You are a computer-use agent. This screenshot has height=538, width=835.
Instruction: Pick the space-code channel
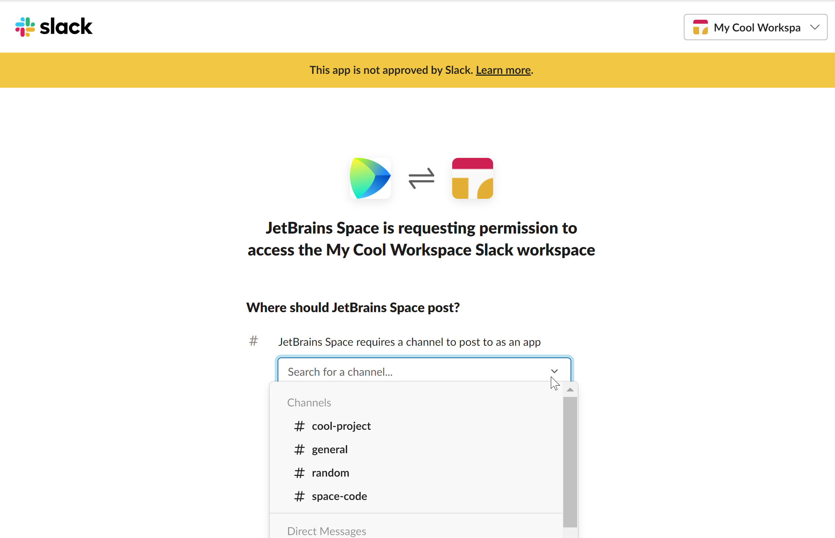tap(339, 496)
